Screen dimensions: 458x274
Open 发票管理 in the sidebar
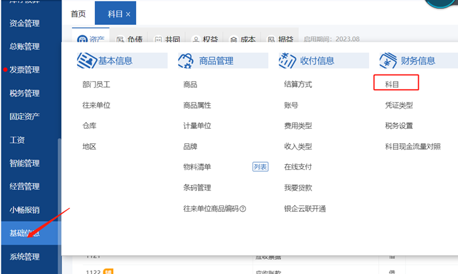point(25,70)
